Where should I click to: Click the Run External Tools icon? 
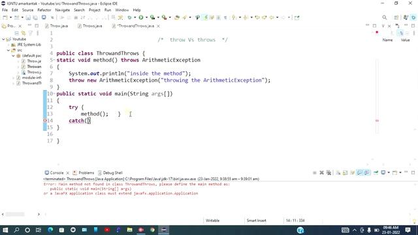pyautogui.click(x=164, y=18)
